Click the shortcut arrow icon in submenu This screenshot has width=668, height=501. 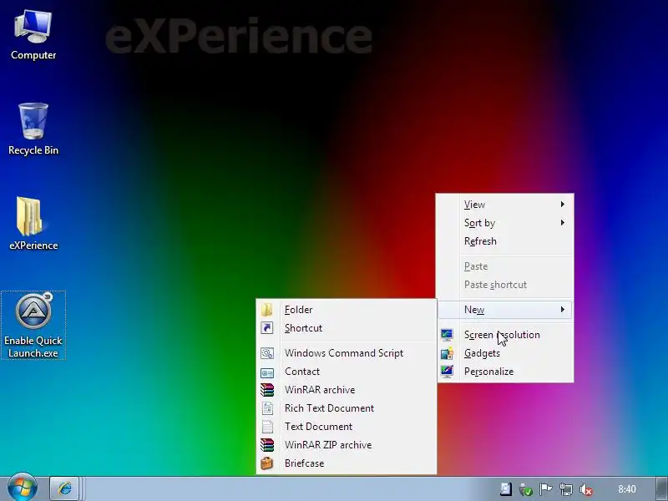(x=267, y=328)
